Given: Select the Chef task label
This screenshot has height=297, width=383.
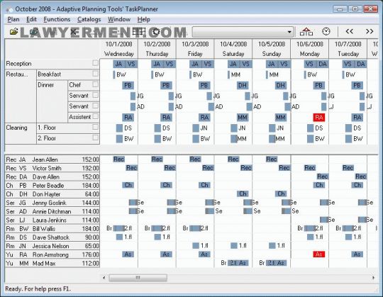Looking at the screenshot, I should click(x=74, y=85).
